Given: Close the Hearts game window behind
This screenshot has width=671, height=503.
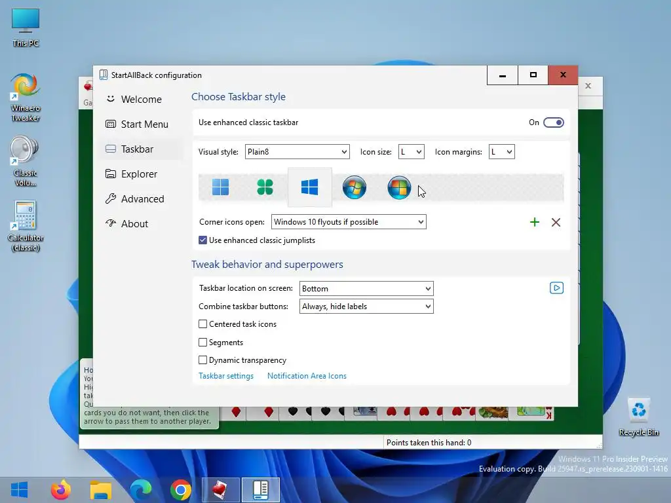Looking at the screenshot, I should point(588,86).
